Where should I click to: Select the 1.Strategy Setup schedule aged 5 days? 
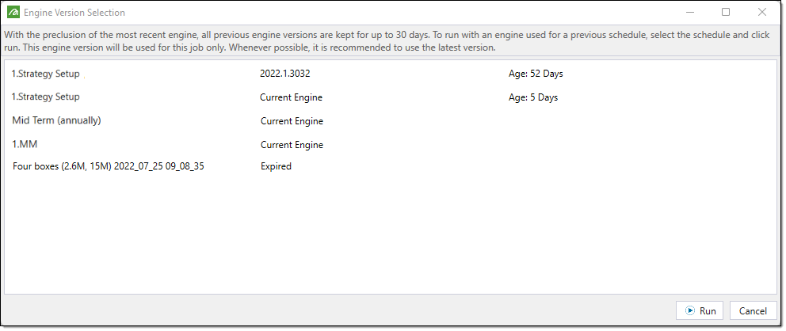46,97
